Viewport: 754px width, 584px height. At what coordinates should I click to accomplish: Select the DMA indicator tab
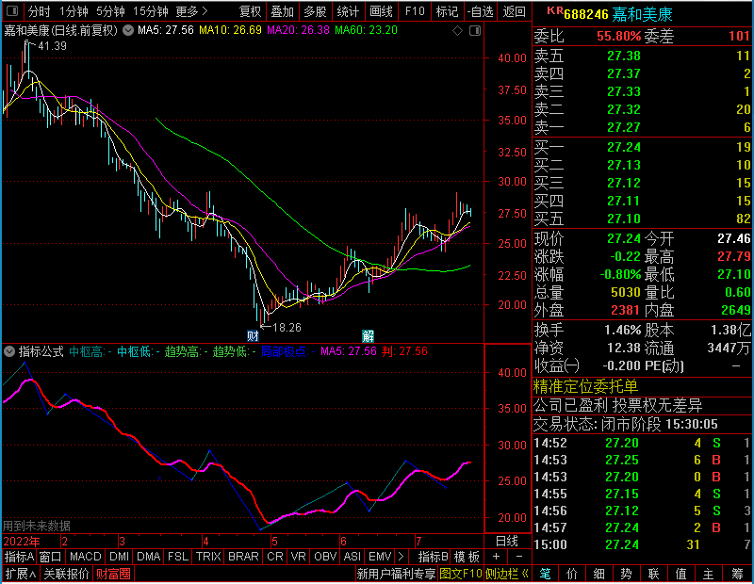[x=149, y=557]
